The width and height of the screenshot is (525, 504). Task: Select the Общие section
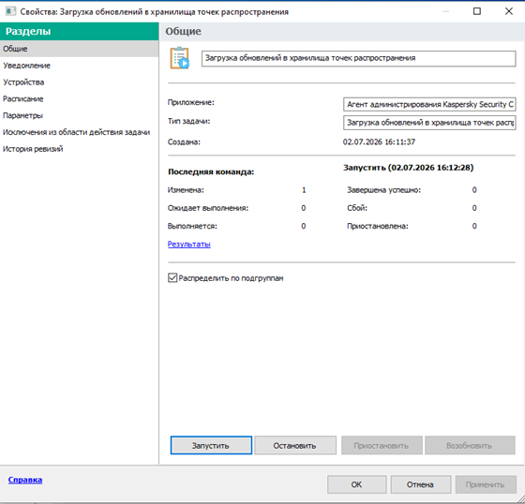pos(79,49)
